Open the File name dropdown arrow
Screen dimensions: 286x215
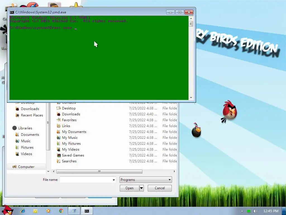point(114,180)
